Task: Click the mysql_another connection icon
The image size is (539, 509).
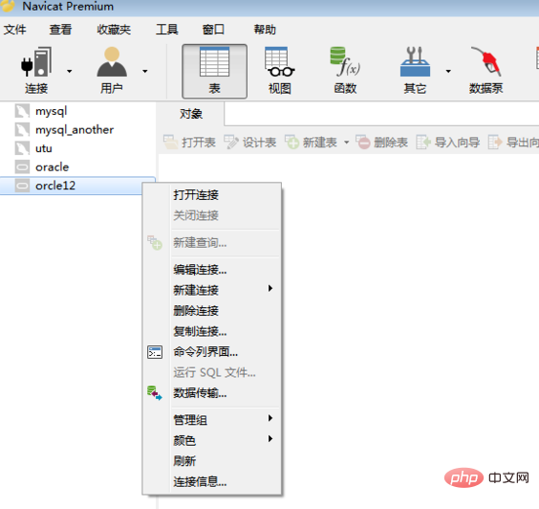Action: click(22, 130)
